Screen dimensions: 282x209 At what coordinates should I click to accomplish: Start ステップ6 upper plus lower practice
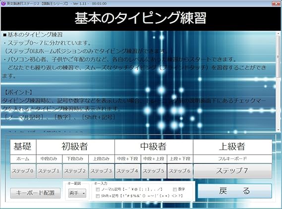pyautogui.click(x=180, y=171)
